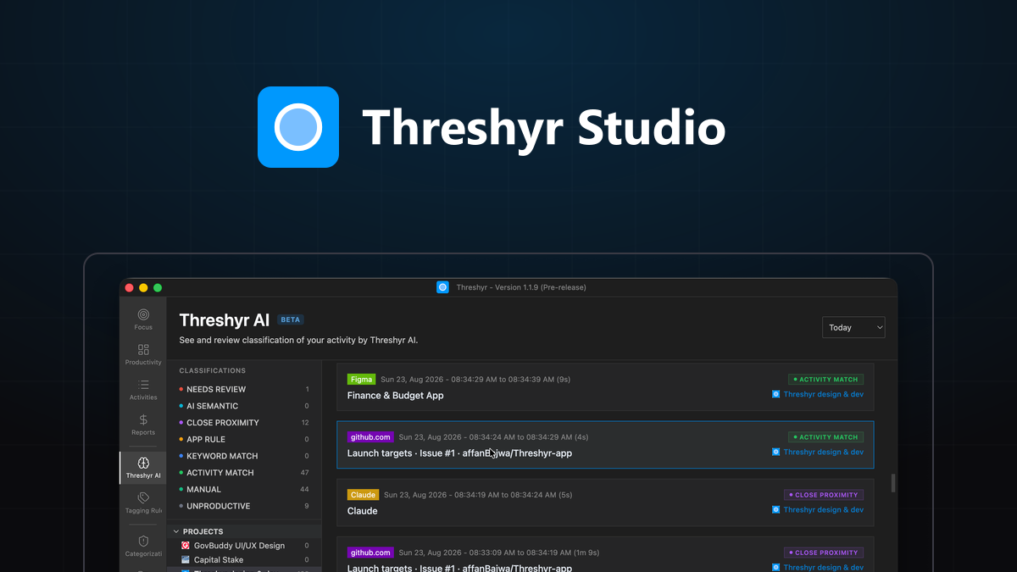This screenshot has width=1017, height=572.
Task: Click the yellow Claude app tag
Action: tap(363, 495)
